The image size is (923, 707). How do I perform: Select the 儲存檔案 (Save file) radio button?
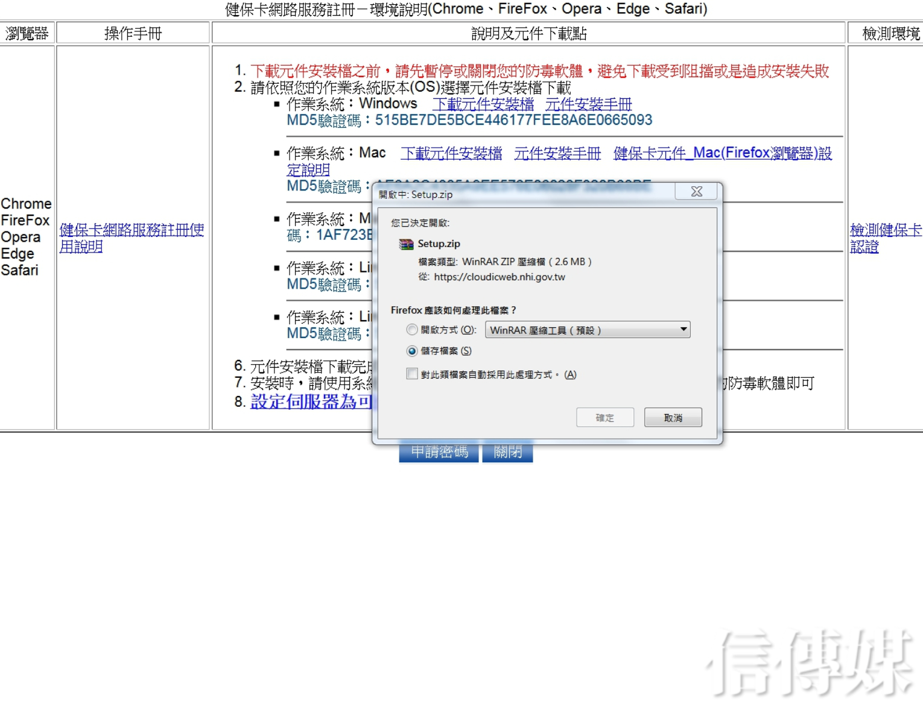[412, 351]
